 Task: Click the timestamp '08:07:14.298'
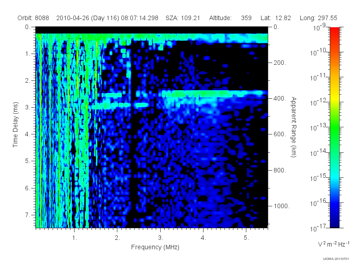coord(140,18)
